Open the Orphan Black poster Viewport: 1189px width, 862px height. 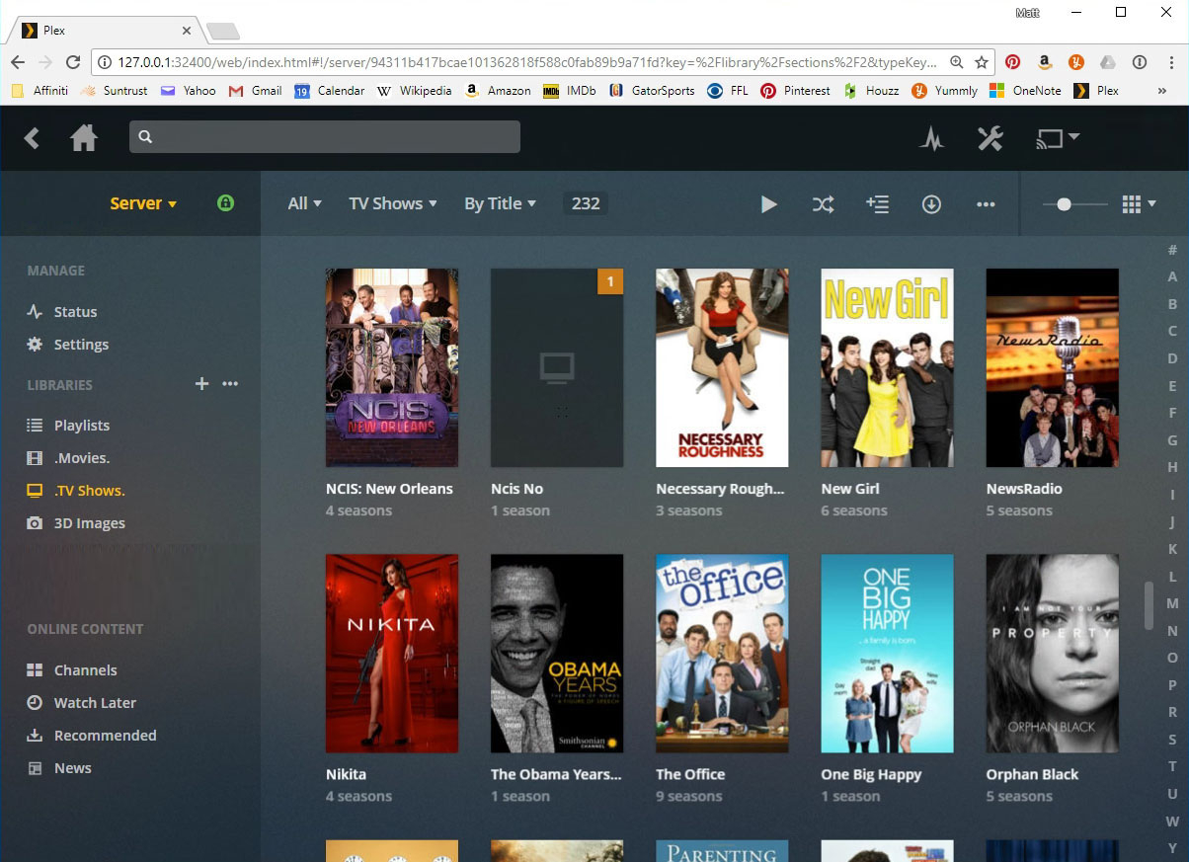(1052, 654)
